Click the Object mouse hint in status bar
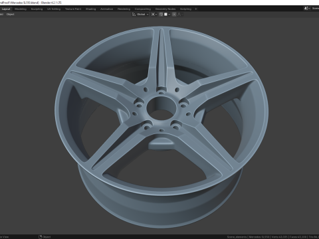The height and width of the screenshot is (239, 319). tap(45, 237)
